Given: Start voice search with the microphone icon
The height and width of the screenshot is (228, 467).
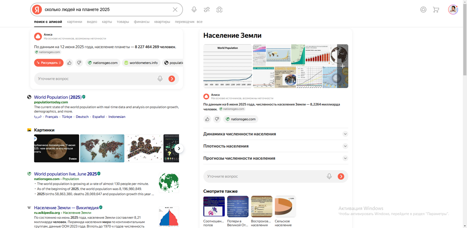Looking at the screenshot, I should [194, 9].
